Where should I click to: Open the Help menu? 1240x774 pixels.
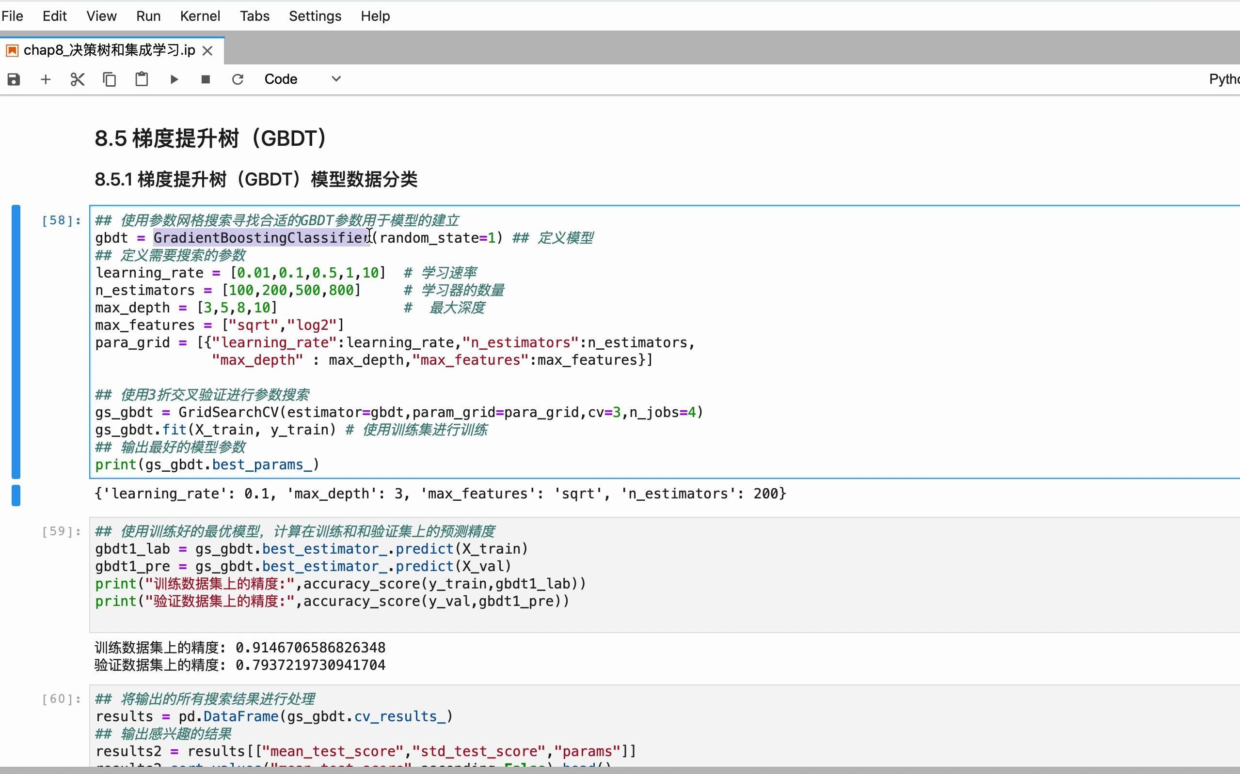coord(375,16)
